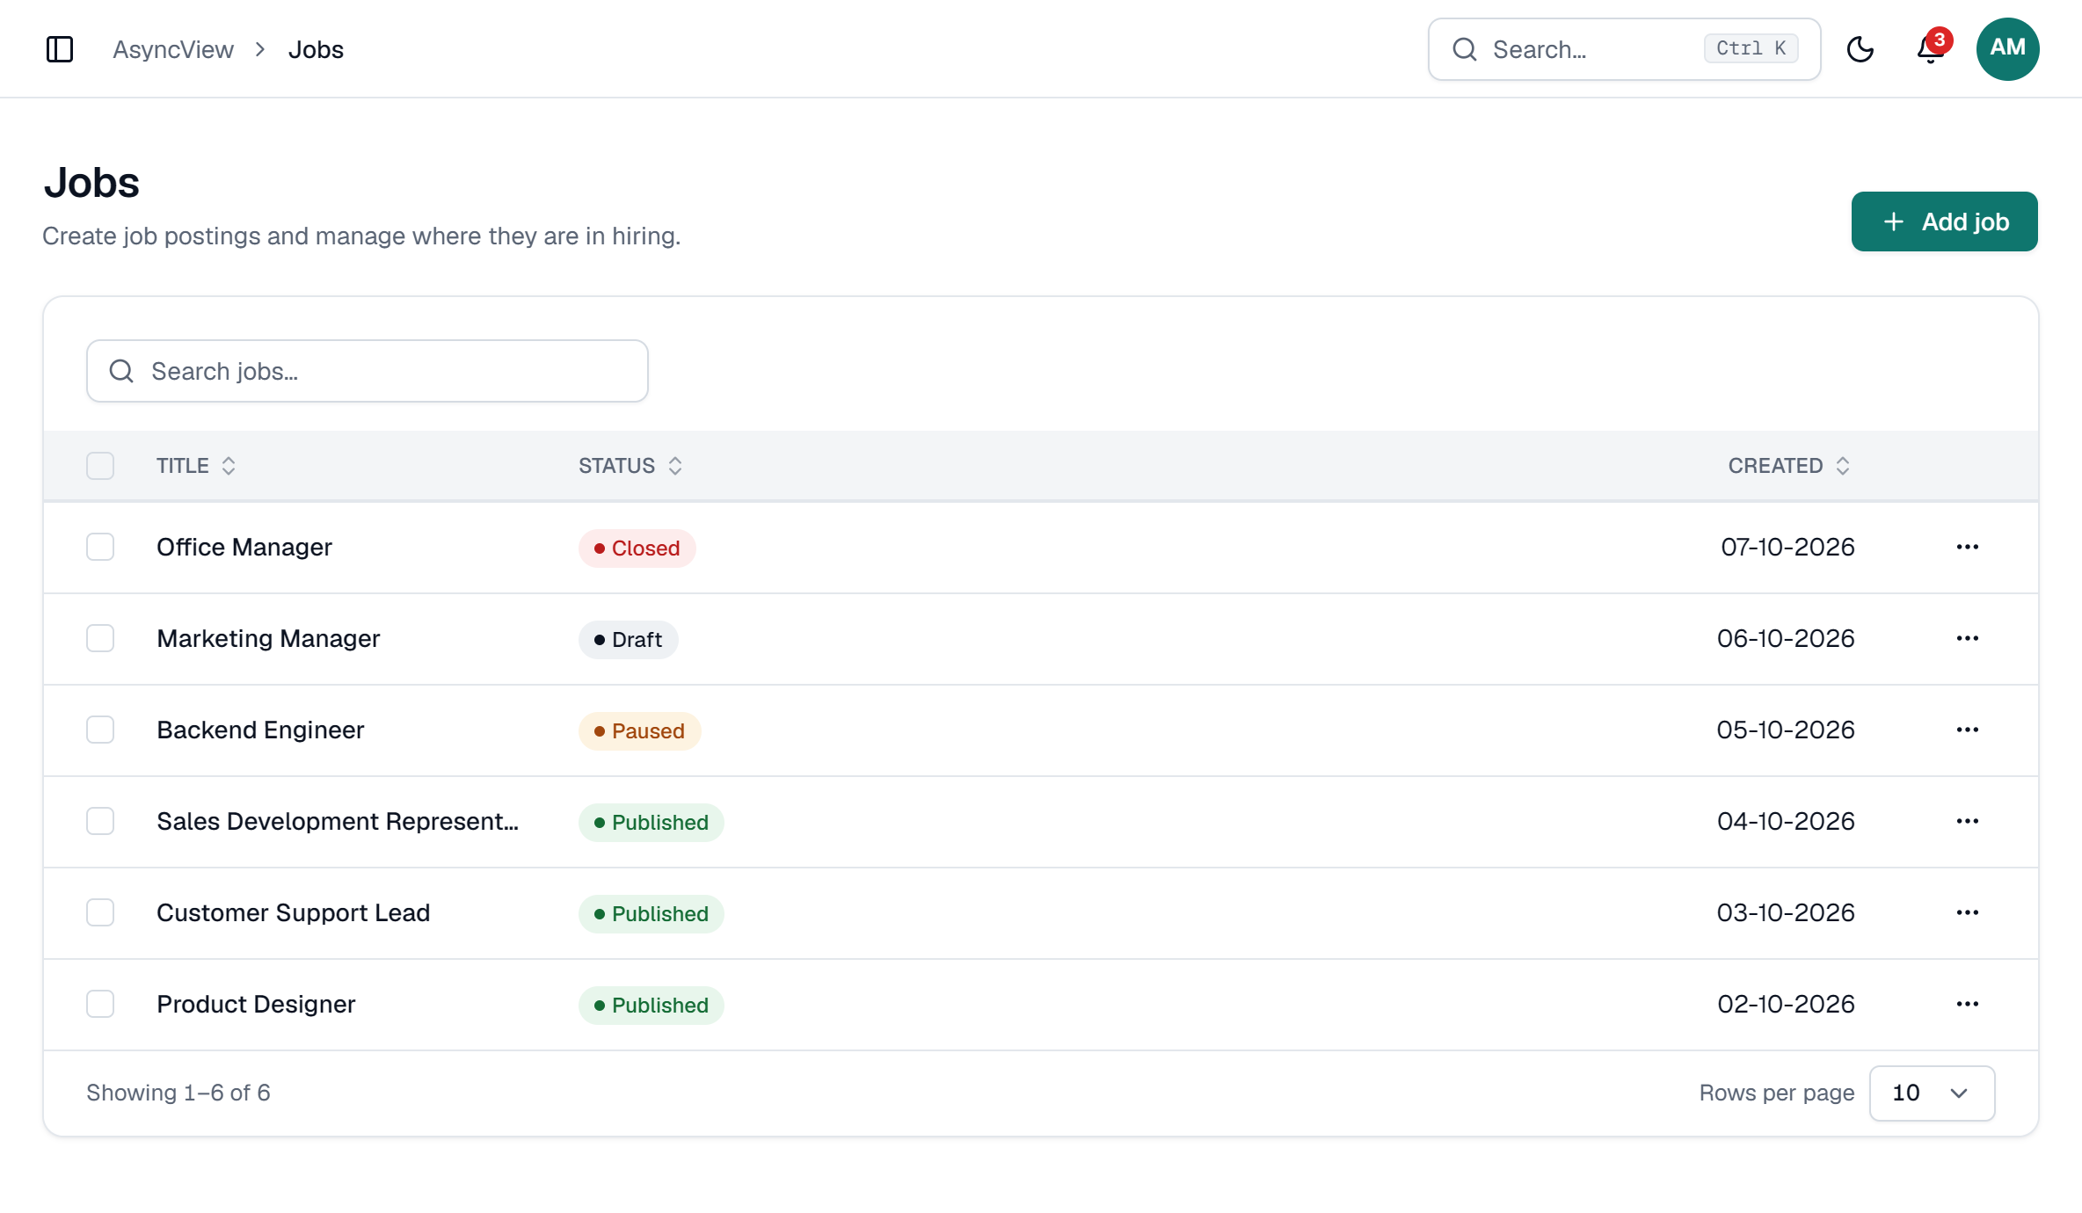Open actions menu for Backend Engineer row
Screen dimensions: 2082x1213
tap(1968, 730)
